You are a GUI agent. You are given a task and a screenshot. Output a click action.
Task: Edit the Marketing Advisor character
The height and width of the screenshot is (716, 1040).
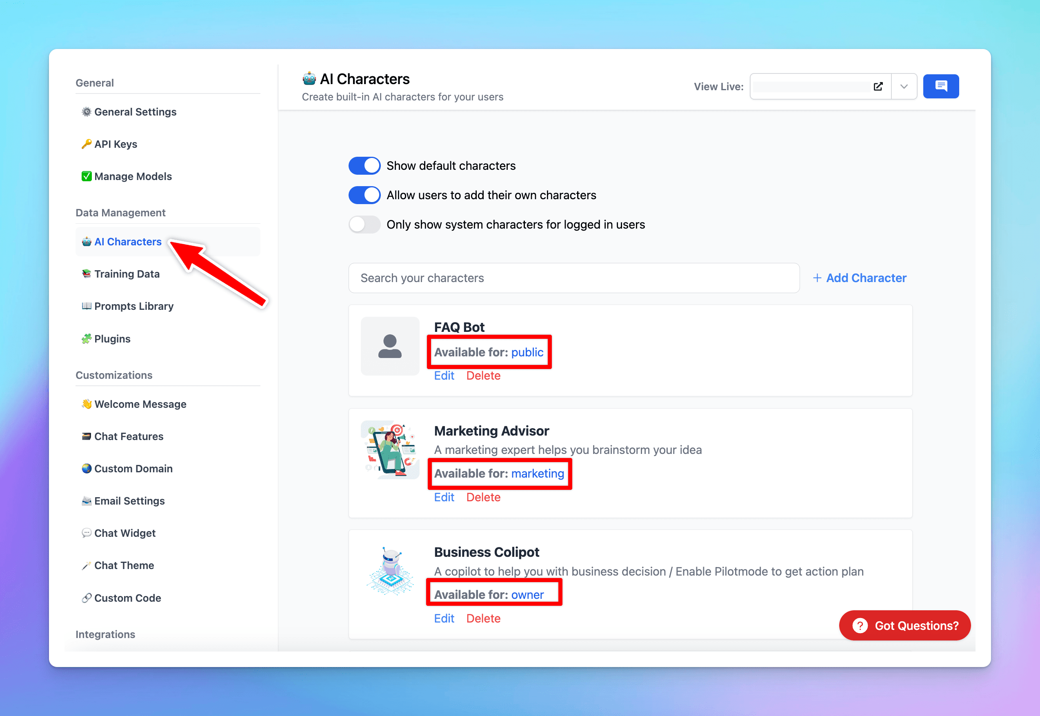pyautogui.click(x=444, y=497)
